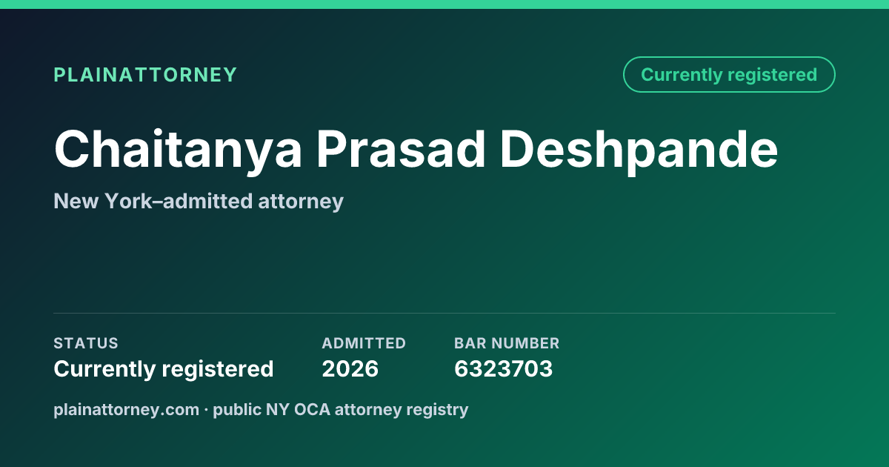Open the plainattorney.com footer link
This screenshot has width=889, height=467.
tap(126, 409)
